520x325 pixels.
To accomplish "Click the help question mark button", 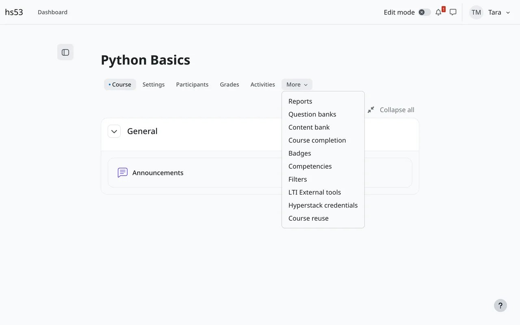I will (x=500, y=305).
